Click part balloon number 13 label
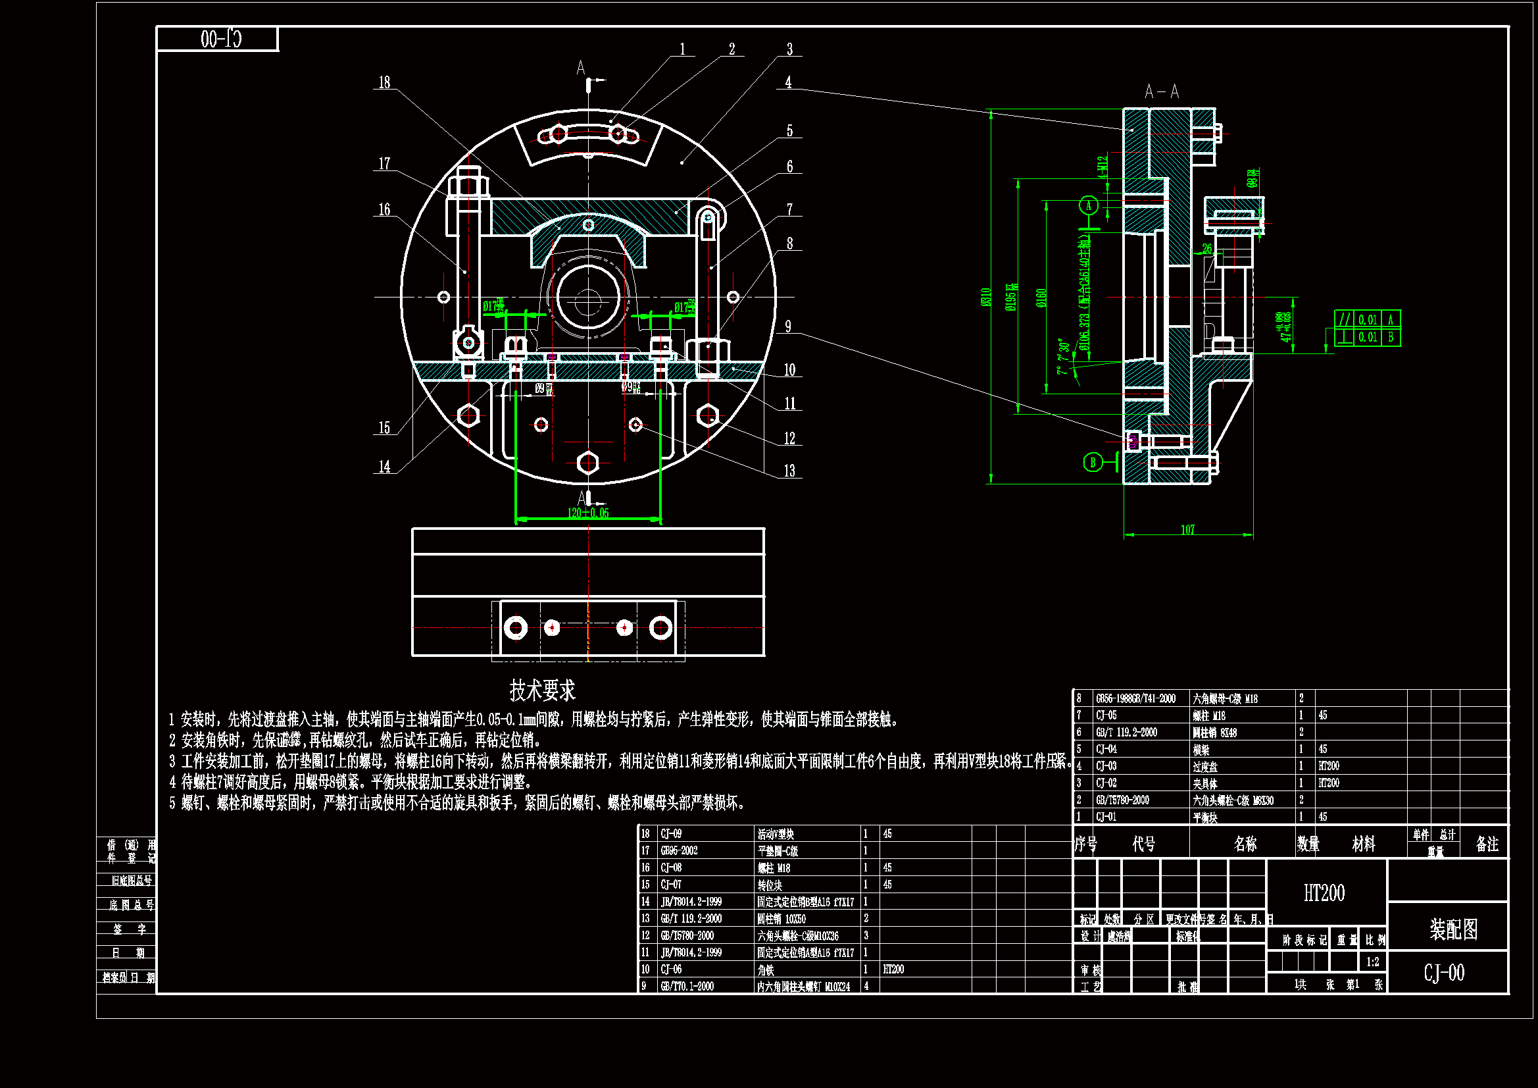This screenshot has width=1538, height=1088. coord(790,471)
